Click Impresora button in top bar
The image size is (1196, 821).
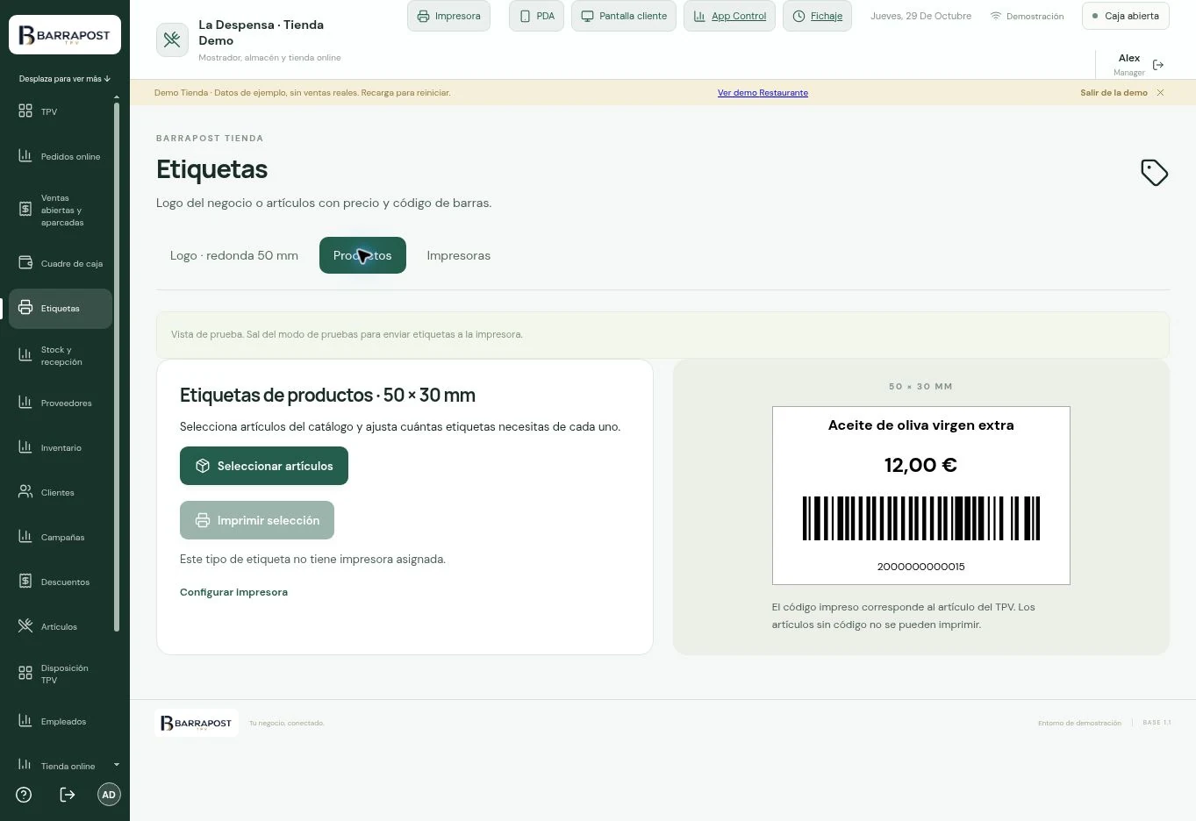click(x=449, y=16)
